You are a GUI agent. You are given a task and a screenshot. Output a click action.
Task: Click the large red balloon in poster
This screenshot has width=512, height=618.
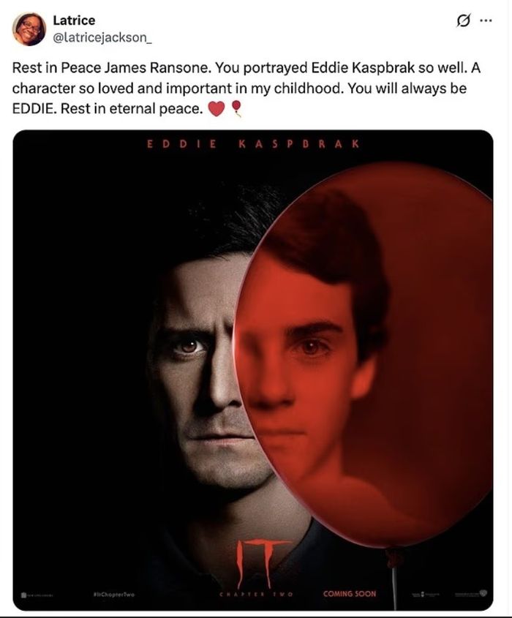click(364, 355)
